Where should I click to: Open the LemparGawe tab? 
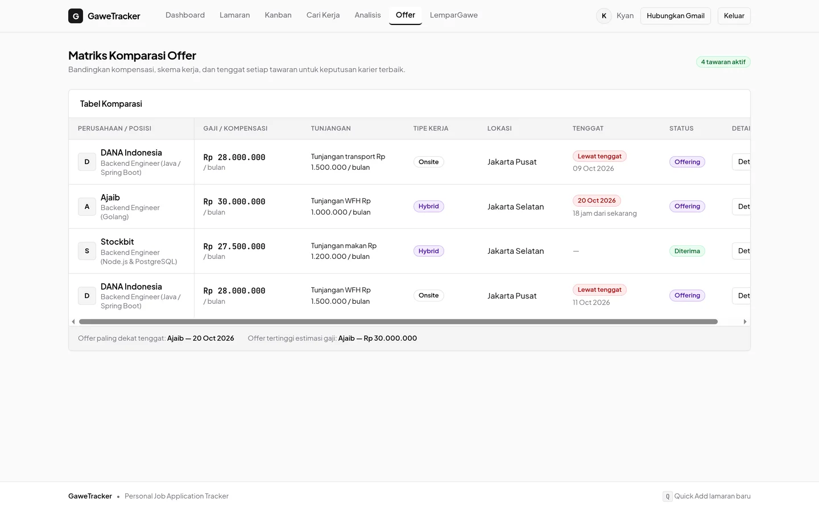tap(454, 15)
